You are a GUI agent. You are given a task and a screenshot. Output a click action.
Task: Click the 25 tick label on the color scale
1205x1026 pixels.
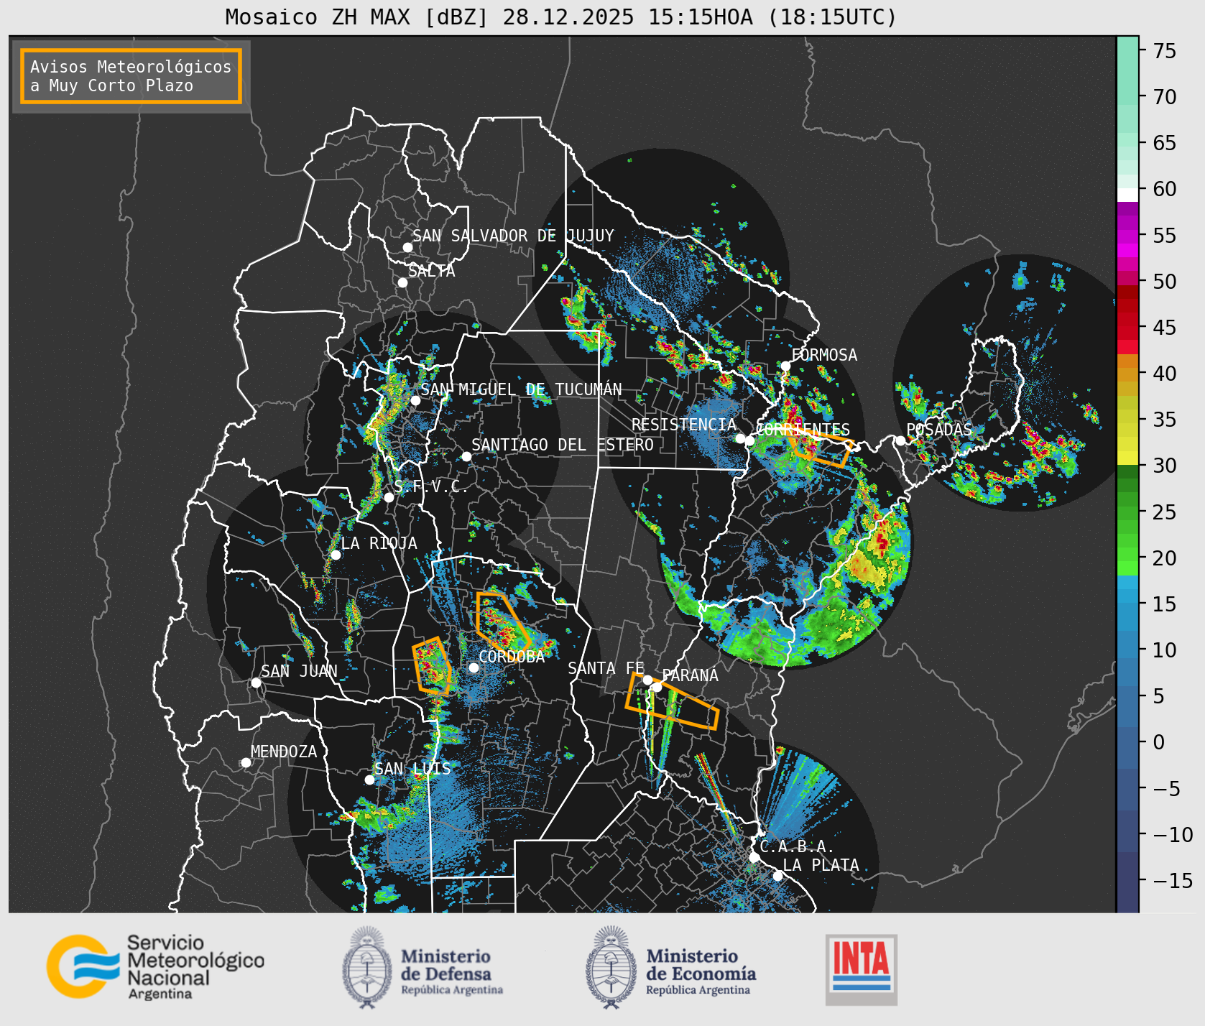pyautogui.click(x=1165, y=512)
